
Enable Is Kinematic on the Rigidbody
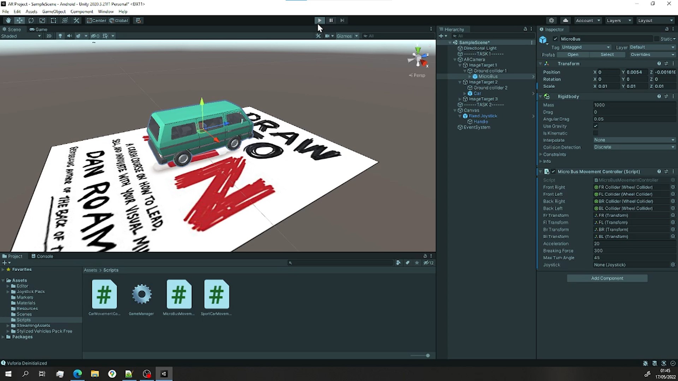point(596,133)
